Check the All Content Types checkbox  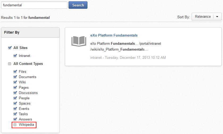click(10, 64)
